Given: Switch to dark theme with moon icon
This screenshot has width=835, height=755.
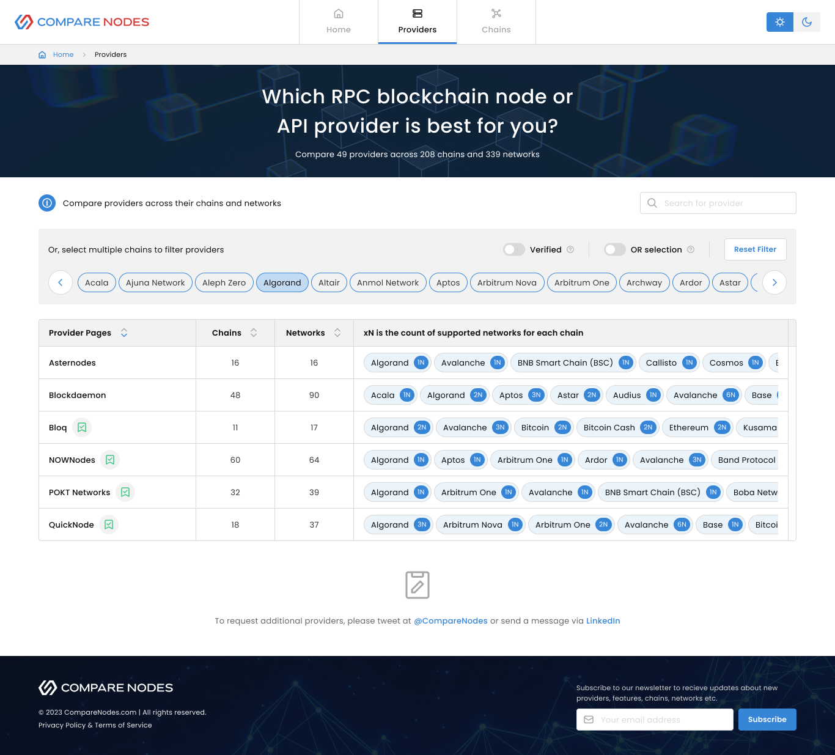Looking at the screenshot, I should click(x=807, y=22).
